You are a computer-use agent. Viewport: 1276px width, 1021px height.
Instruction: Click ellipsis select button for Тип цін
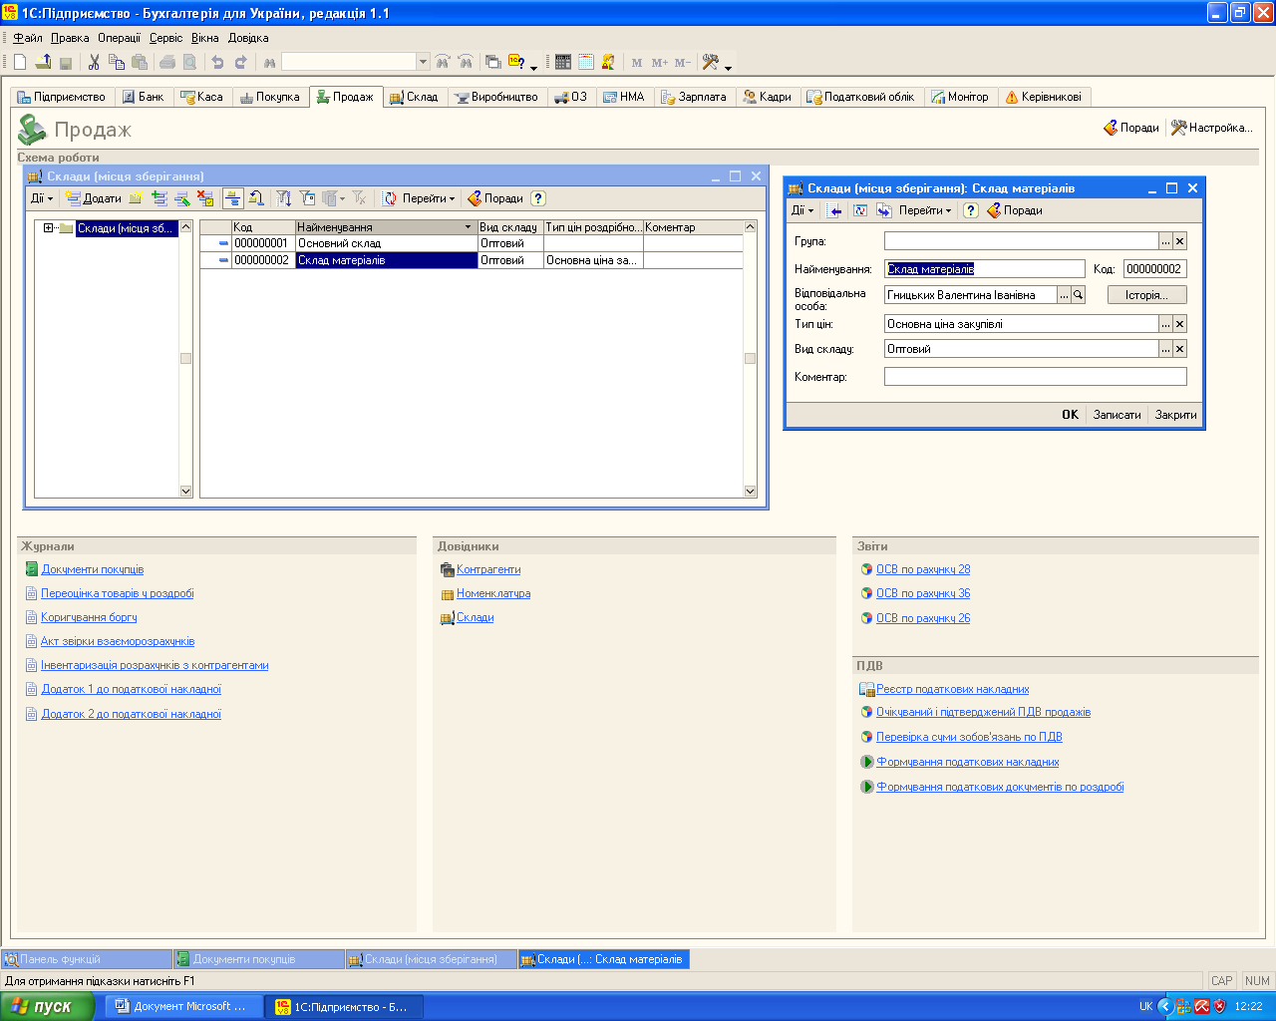(1165, 324)
